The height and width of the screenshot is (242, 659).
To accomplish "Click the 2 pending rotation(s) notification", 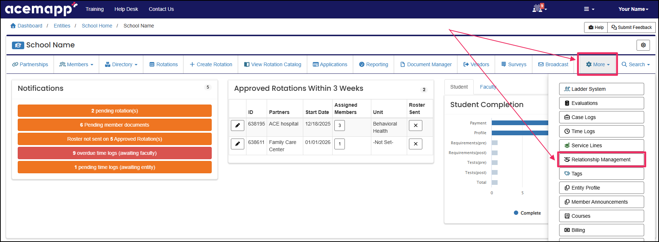I will point(114,111).
